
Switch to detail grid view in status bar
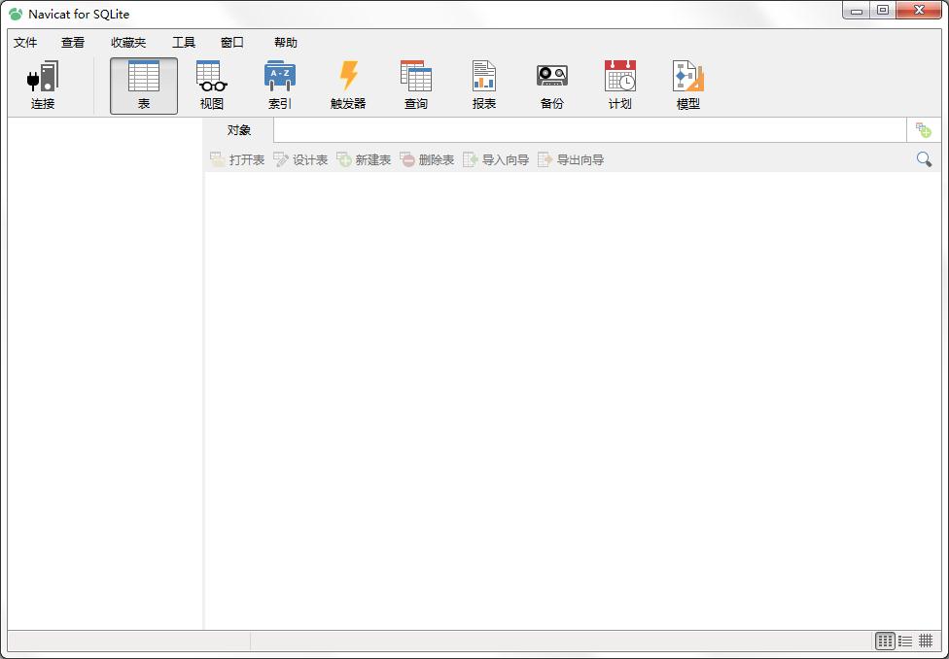(926, 641)
